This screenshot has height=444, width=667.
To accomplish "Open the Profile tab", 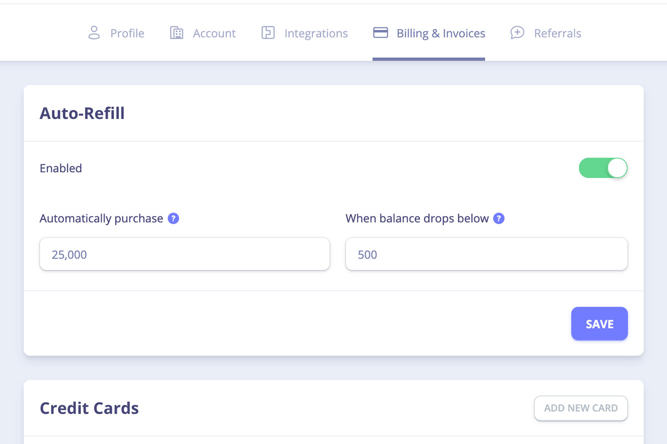I will pyautogui.click(x=127, y=33).
